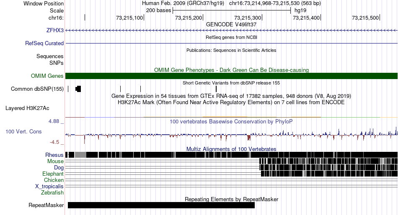398x215 pixels.
Task: Click the 73,215,100 ruler position
Action: click(x=129, y=18)
